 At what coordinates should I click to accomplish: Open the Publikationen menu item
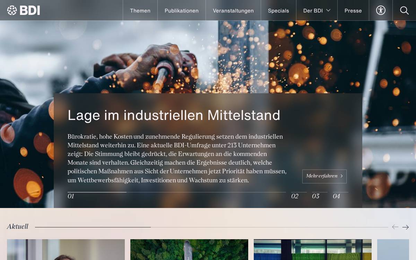[x=182, y=10]
